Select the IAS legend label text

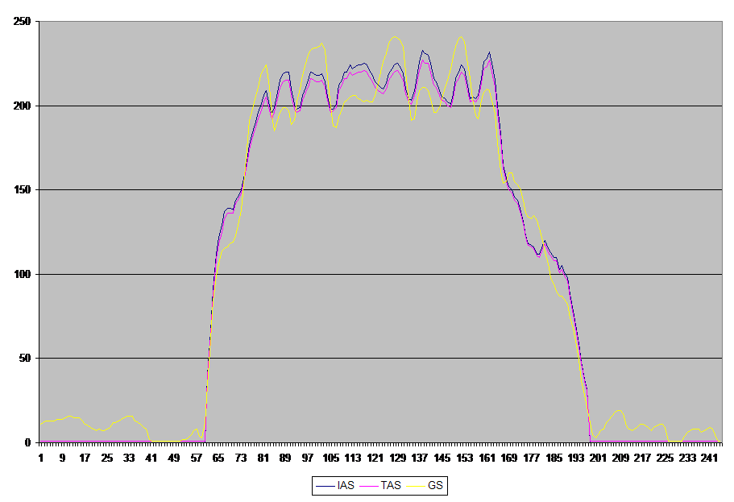(x=345, y=486)
